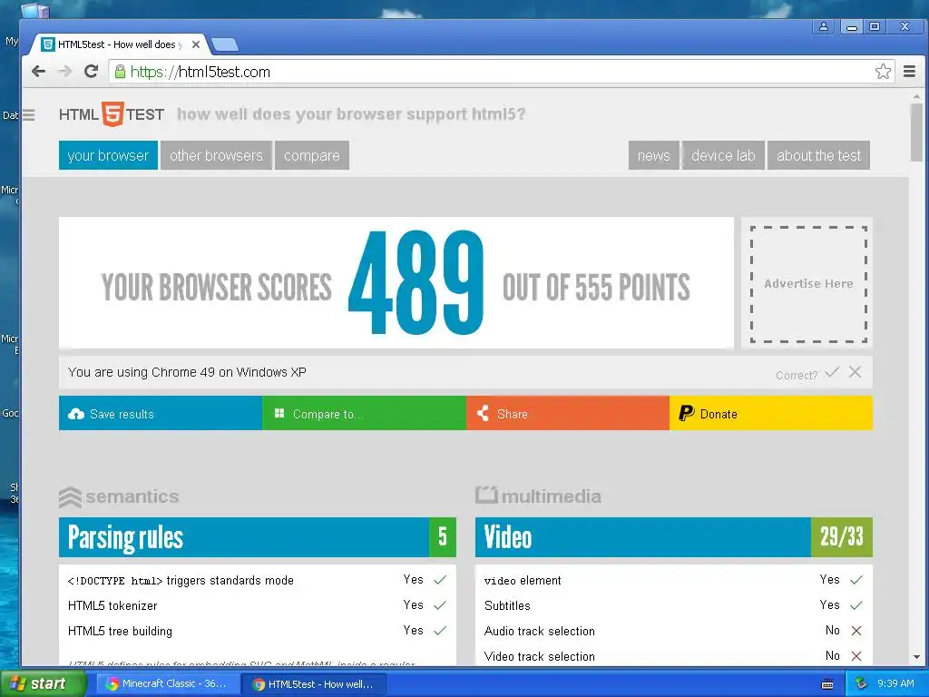Viewport: 929px width, 697px height.
Task: Click the 489 score number
Action: click(x=416, y=283)
